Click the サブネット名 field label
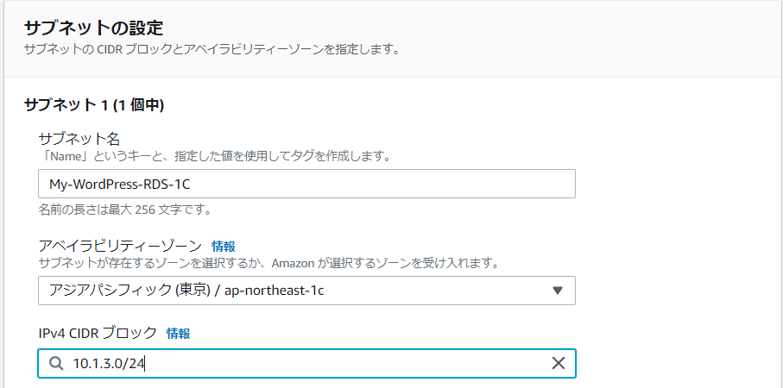783x388 pixels. click(x=79, y=138)
